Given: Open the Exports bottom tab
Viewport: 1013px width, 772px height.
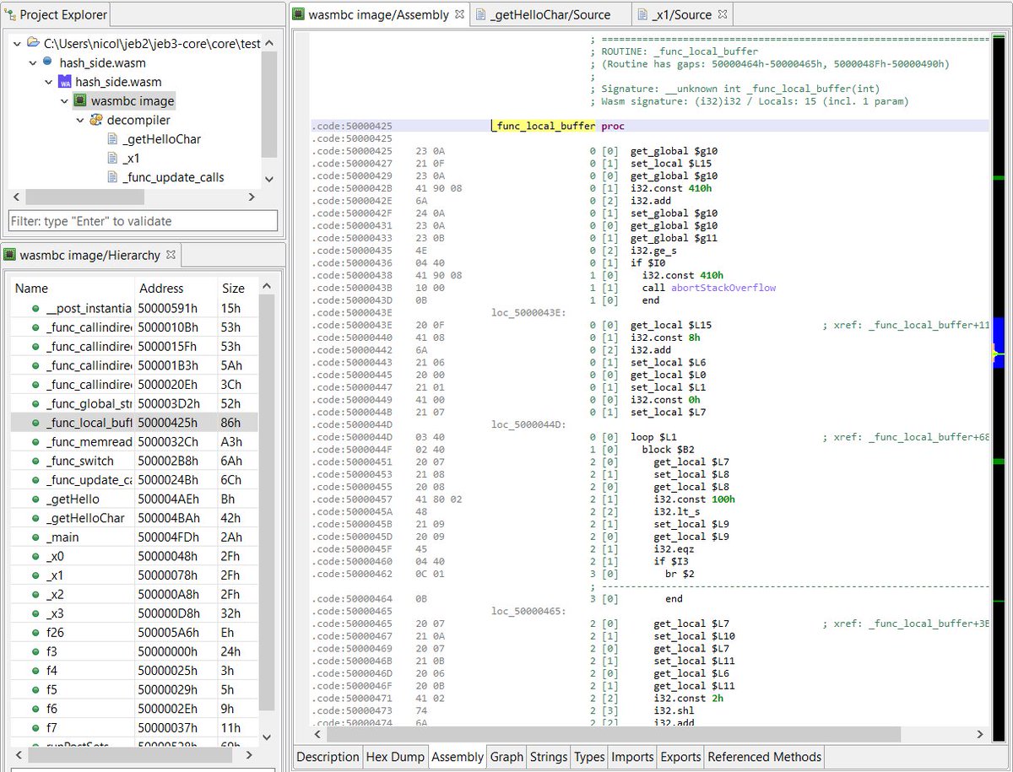Looking at the screenshot, I should coord(680,757).
